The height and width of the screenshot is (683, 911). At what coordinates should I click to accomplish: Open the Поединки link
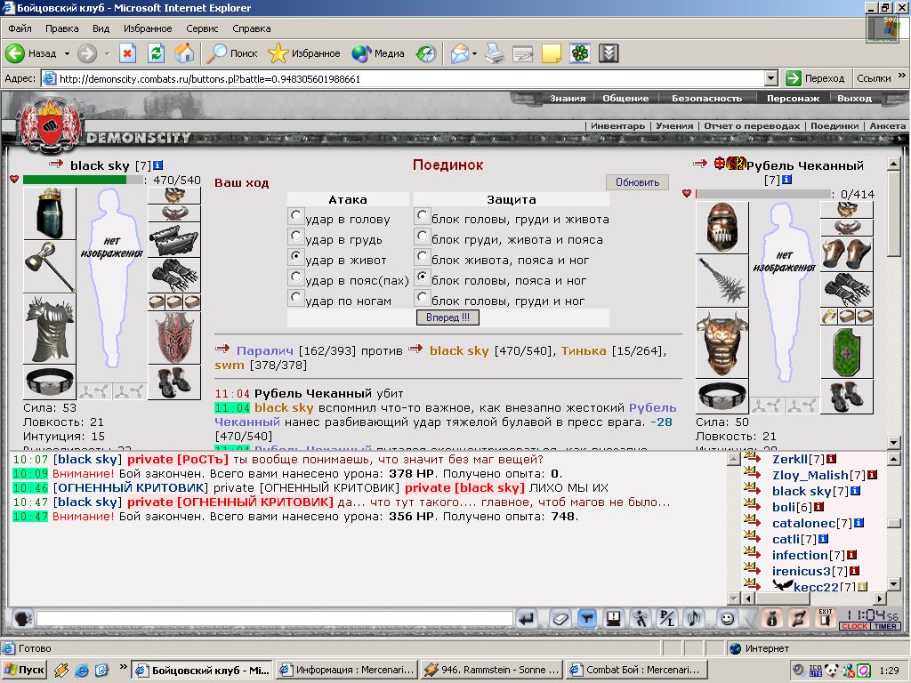834,126
